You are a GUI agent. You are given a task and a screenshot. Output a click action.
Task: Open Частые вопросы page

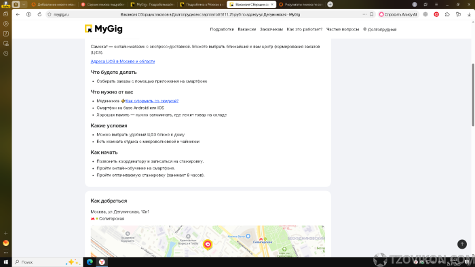[x=343, y=29]
